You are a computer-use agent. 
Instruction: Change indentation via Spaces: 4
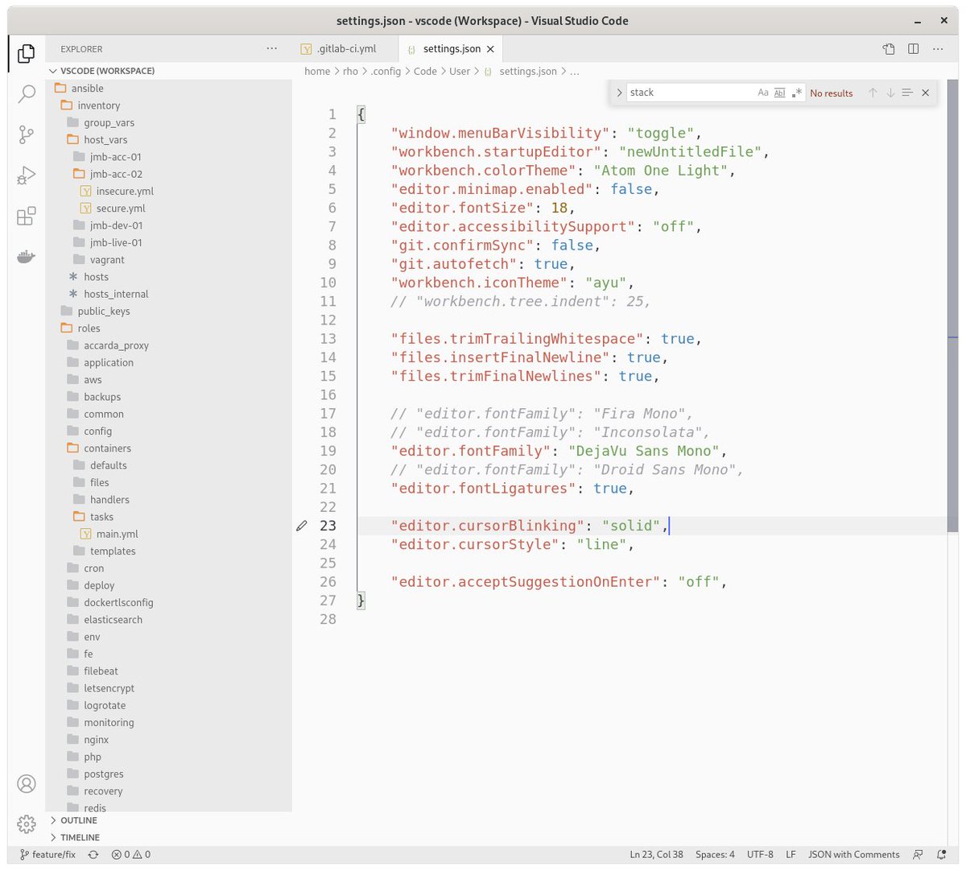pos(715,855)
